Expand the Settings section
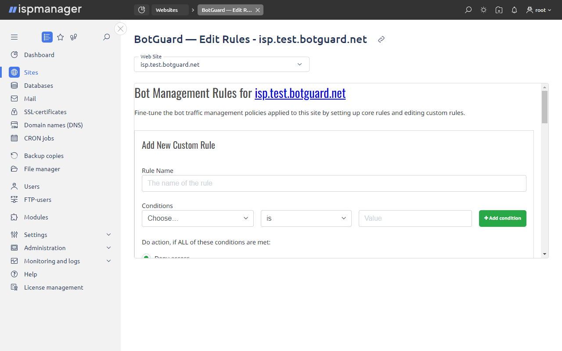The width and height of the screenshot is (562, 351). click(x=60, y=235)
